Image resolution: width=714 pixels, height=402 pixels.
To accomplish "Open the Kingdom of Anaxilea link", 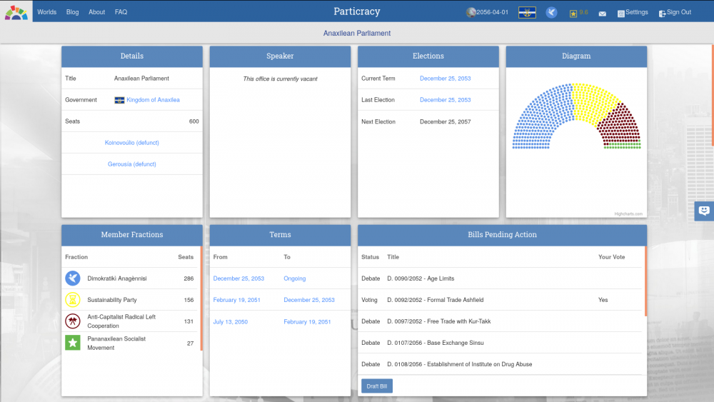I will click(153, 100).
